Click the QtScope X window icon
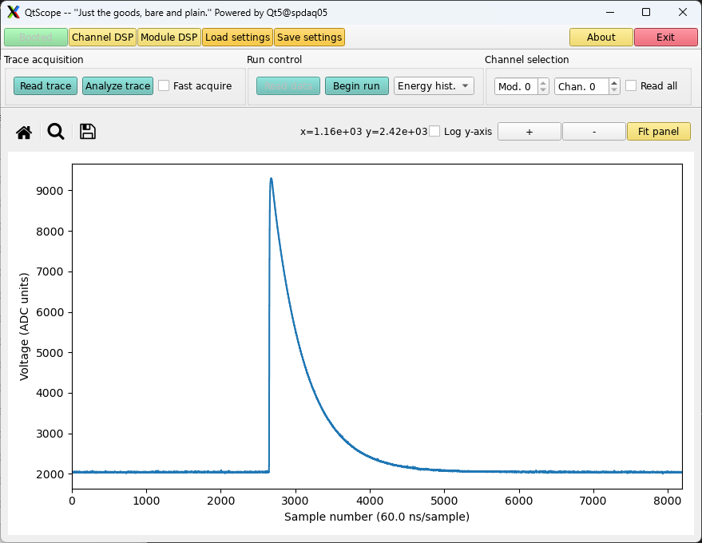This screenshot has height=543, width=702. point(14,12)
